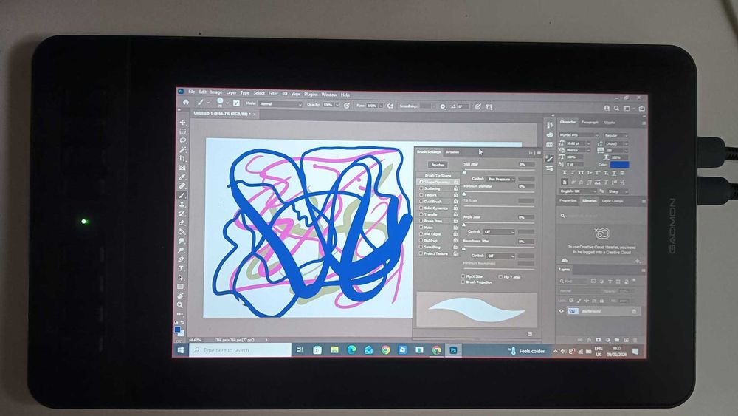Select the Clone Stamp tool

point(182,205)
